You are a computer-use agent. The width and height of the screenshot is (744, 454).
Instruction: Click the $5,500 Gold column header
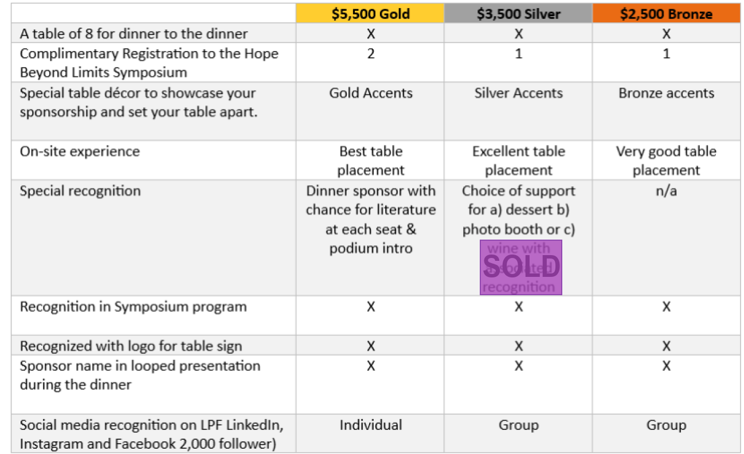tap(370, 14)
